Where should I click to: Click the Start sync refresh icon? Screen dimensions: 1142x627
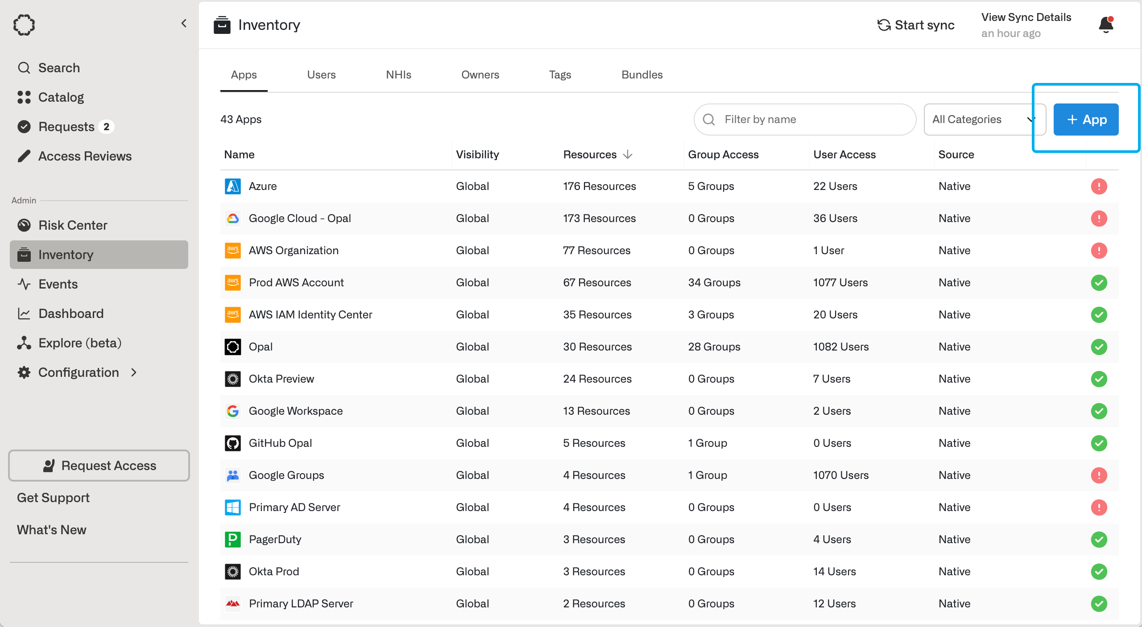pos(884,25)
